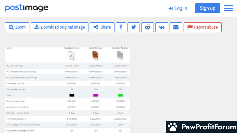Share image via email envelope icon
The image size is (237, 133).
(x=176, y=27)
